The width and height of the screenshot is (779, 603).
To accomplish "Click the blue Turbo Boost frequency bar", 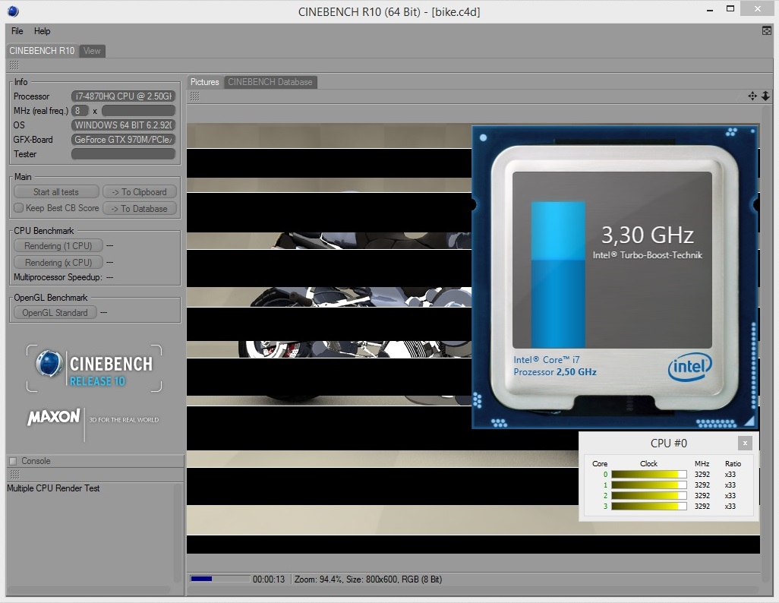I will 558,274.
